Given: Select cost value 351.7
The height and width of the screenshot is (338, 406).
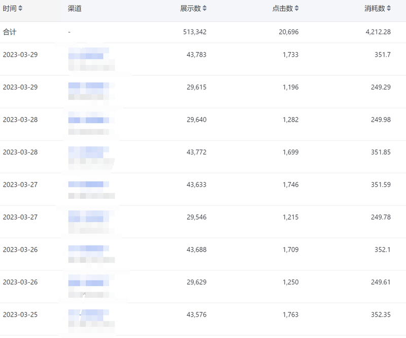Looking at the screenshot, I should (x=383, y=55).
